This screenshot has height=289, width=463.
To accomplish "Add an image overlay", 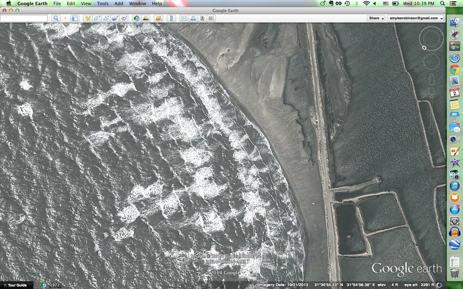I will (x=115, y=18).
